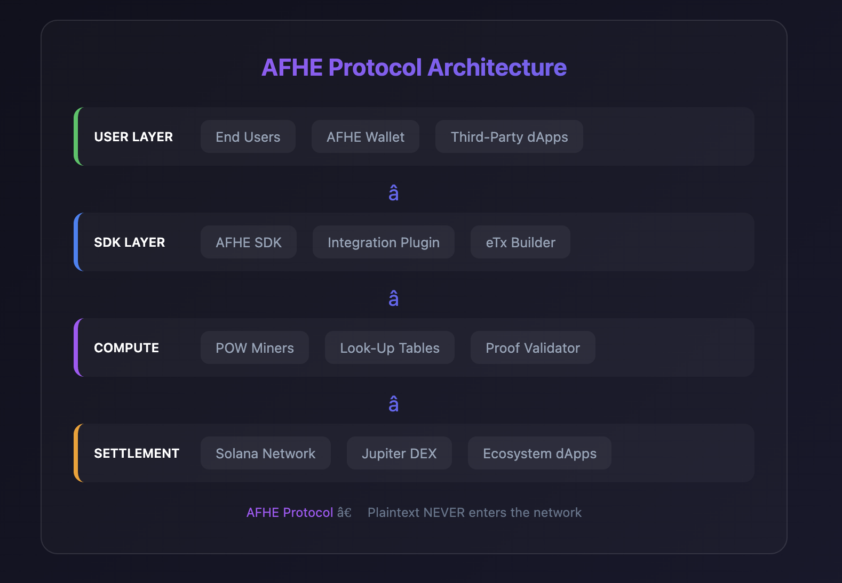
Task: Select the AFHE SDK chip
Action: pos(249,242)
